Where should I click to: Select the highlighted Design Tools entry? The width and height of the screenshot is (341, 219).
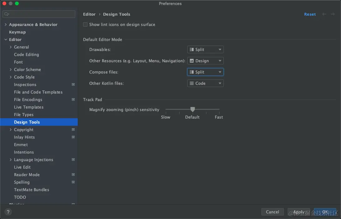tap(39, 122)
